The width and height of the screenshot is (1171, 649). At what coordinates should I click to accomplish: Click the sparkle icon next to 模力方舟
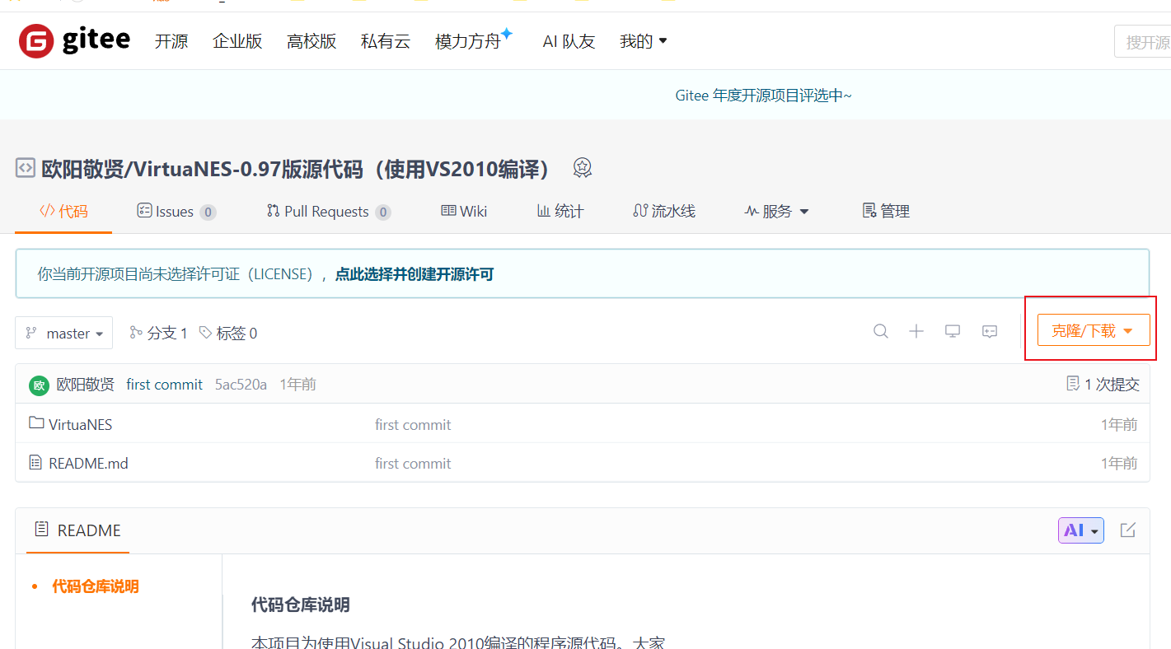[507, 34]
